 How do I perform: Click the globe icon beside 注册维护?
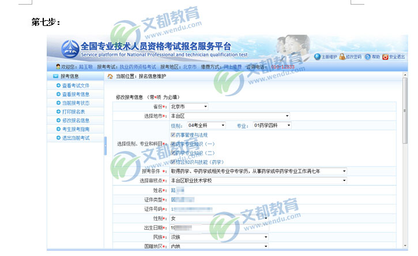click(317, 57)
